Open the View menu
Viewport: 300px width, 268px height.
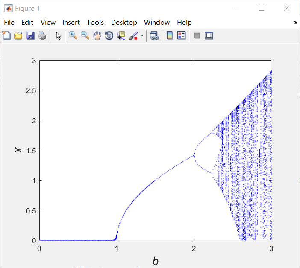coord(48,23)
